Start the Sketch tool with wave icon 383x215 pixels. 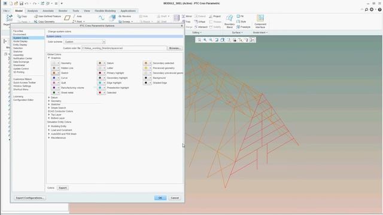coord(101,18)
